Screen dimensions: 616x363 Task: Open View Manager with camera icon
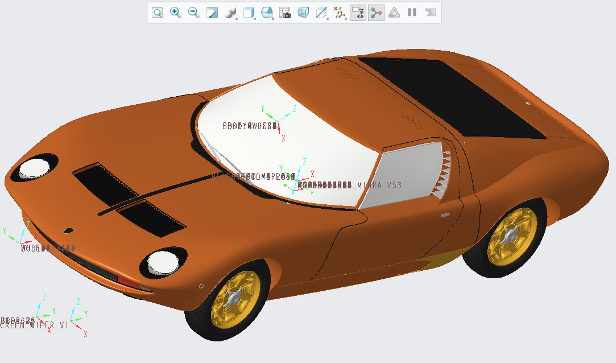tap(285, 13)
